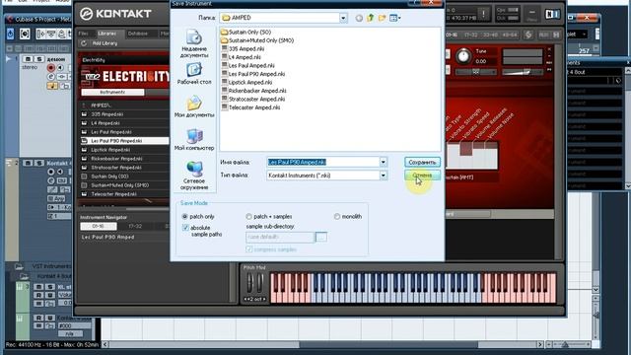Click the Mod wheel on Kontakt keyboard
Screen dimensions: 631x355
coord(260,283)
